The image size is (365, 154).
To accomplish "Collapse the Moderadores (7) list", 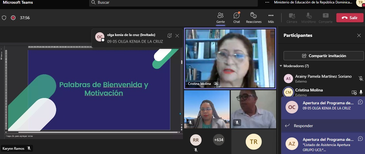I will pyautogui.click(x=281, y=66).
